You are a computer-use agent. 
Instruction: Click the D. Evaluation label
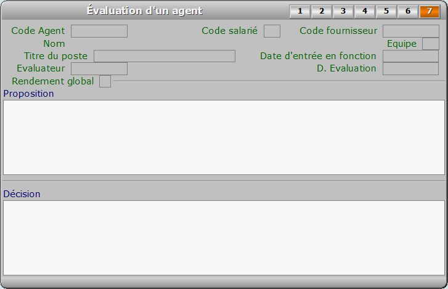(346, 68)
